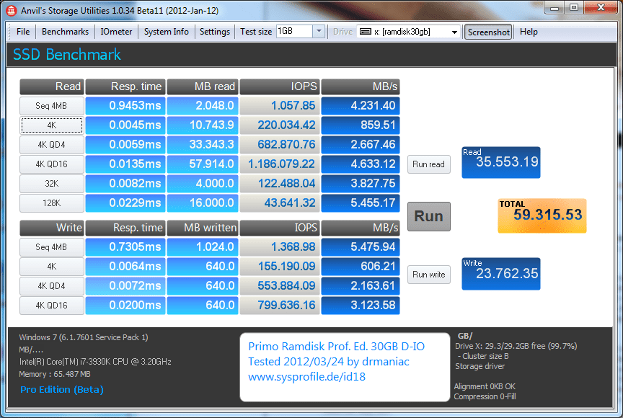The height and width of the screenshot is (418, 623).
Task: Click the Memory : 65.487 MB line
Action: (x=55, y=374)
